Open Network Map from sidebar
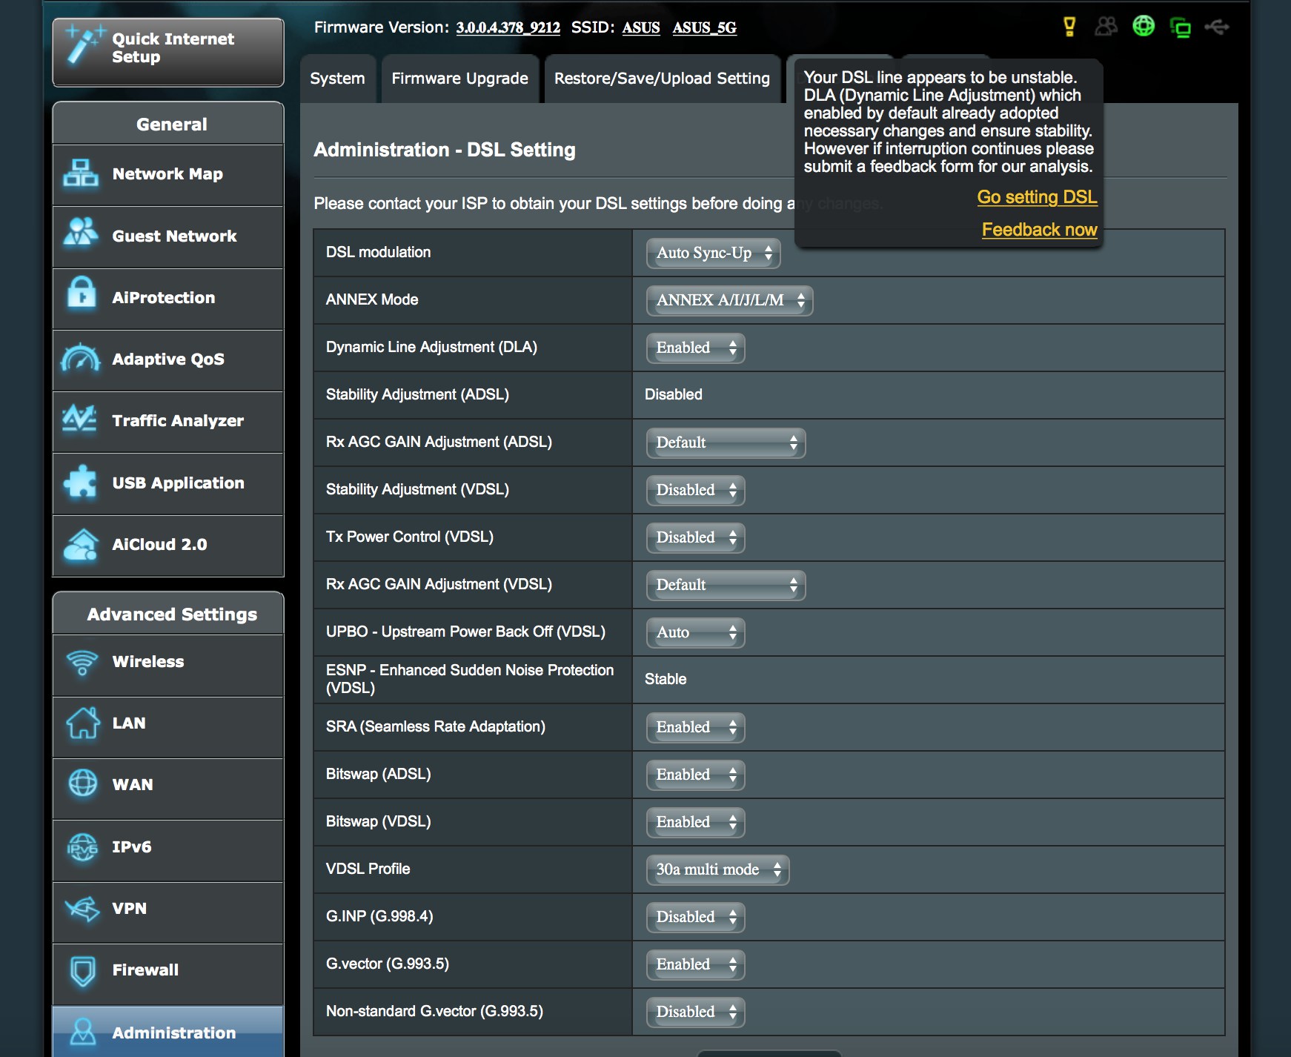Viewport: 1291px width, 1057px height. point(168,174)
